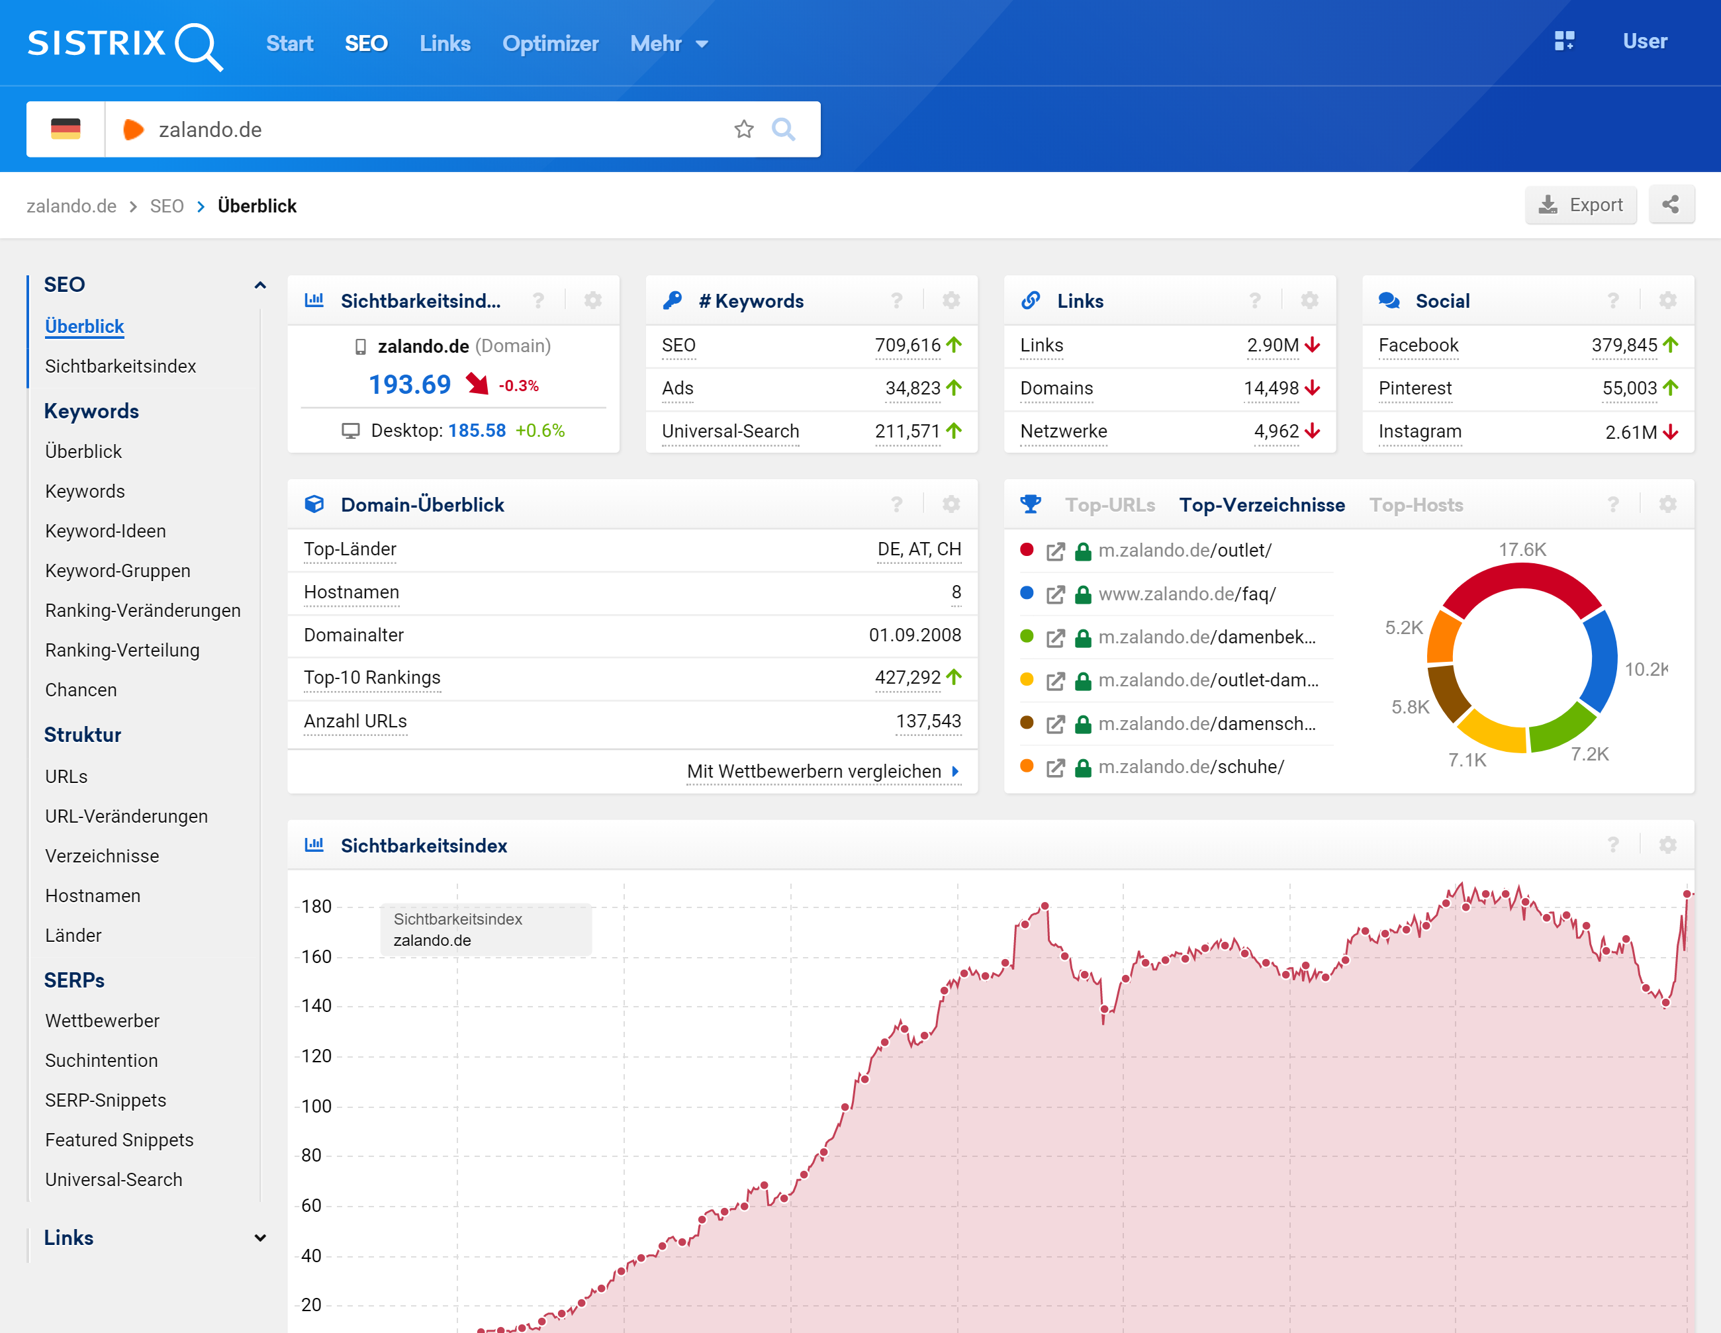Select German flag country selector
The image size is (1721, 1333).
[x=66, y=129]
